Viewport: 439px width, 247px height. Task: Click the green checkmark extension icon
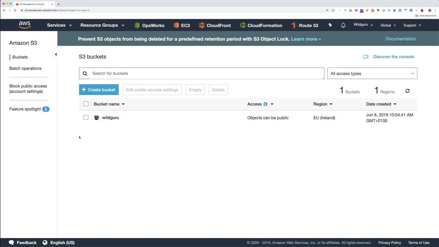click(367, 10)
